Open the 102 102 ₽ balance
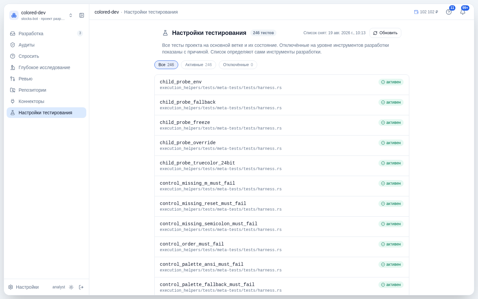Screen dimensions: 478x299 tap(426, 12)
